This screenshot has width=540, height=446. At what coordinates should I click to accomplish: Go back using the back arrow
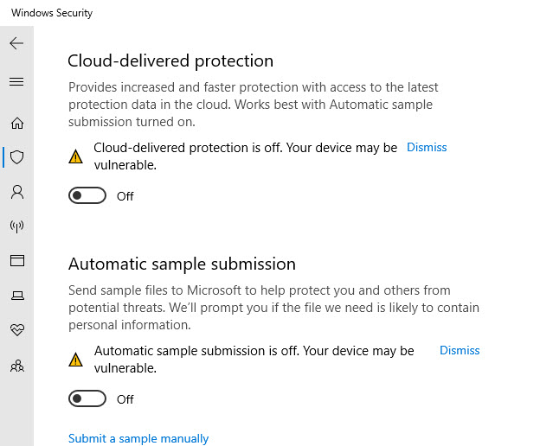(x=16, y=43)
